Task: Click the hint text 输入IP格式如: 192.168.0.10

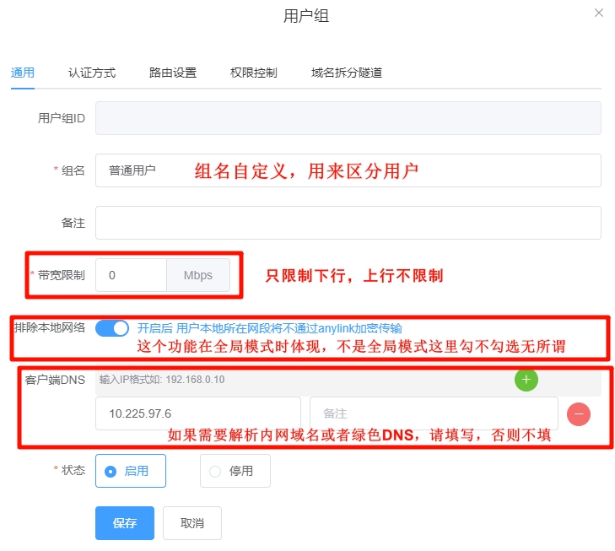Action: [162, 380]
